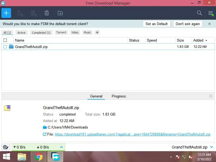Screen dimensions: 216x162
Task: Switch to the Progress details tab
Action: [x=119, y=96]
